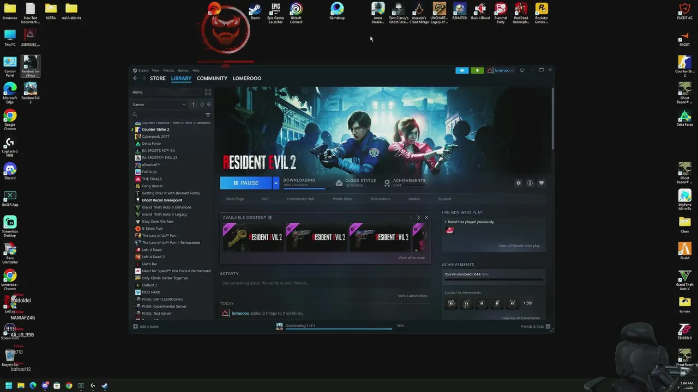Expand the dropdown arrow beside PAUSE
The width and height of the screenshot is (698, 392).
(x=276, y=183)
